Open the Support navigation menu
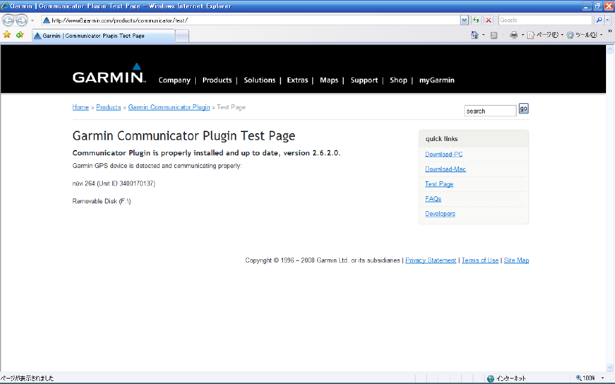Image resolution: width=615 pixels, height=384 pixels. pos(364,80)
